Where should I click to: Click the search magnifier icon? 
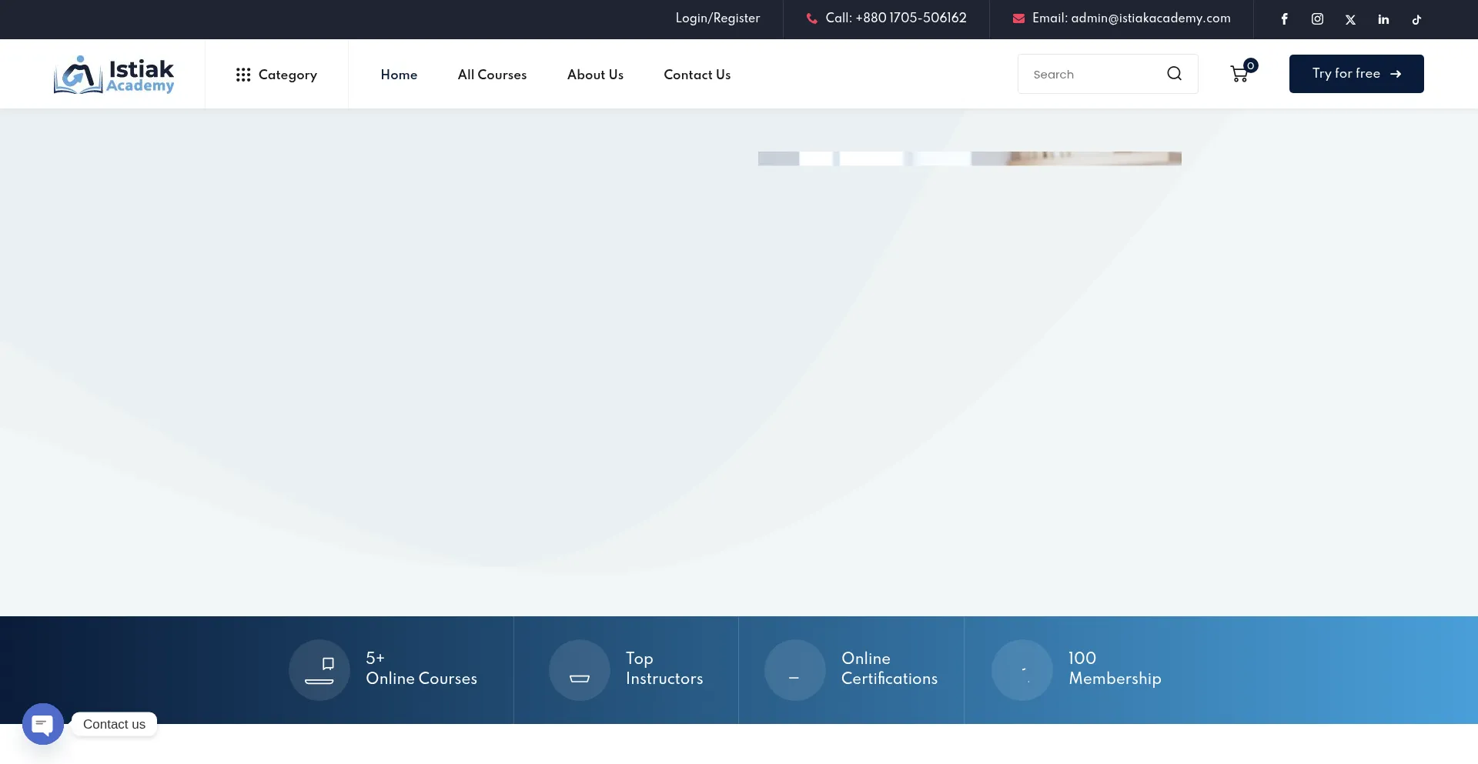point(1174,74)
